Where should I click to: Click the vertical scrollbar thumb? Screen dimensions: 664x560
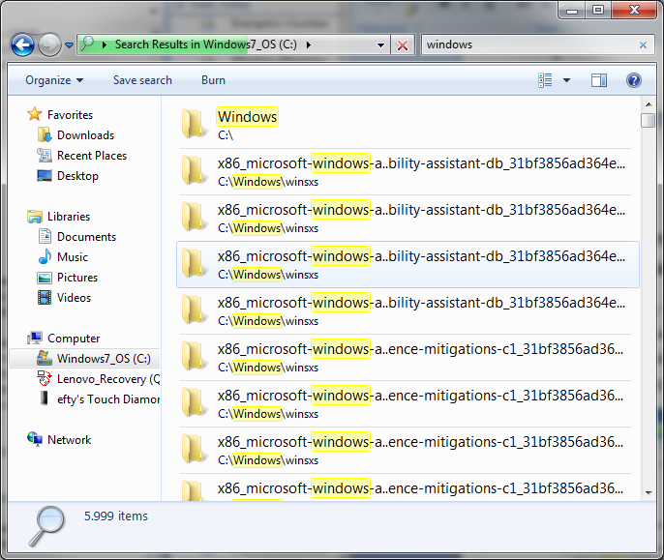(648, 120)
